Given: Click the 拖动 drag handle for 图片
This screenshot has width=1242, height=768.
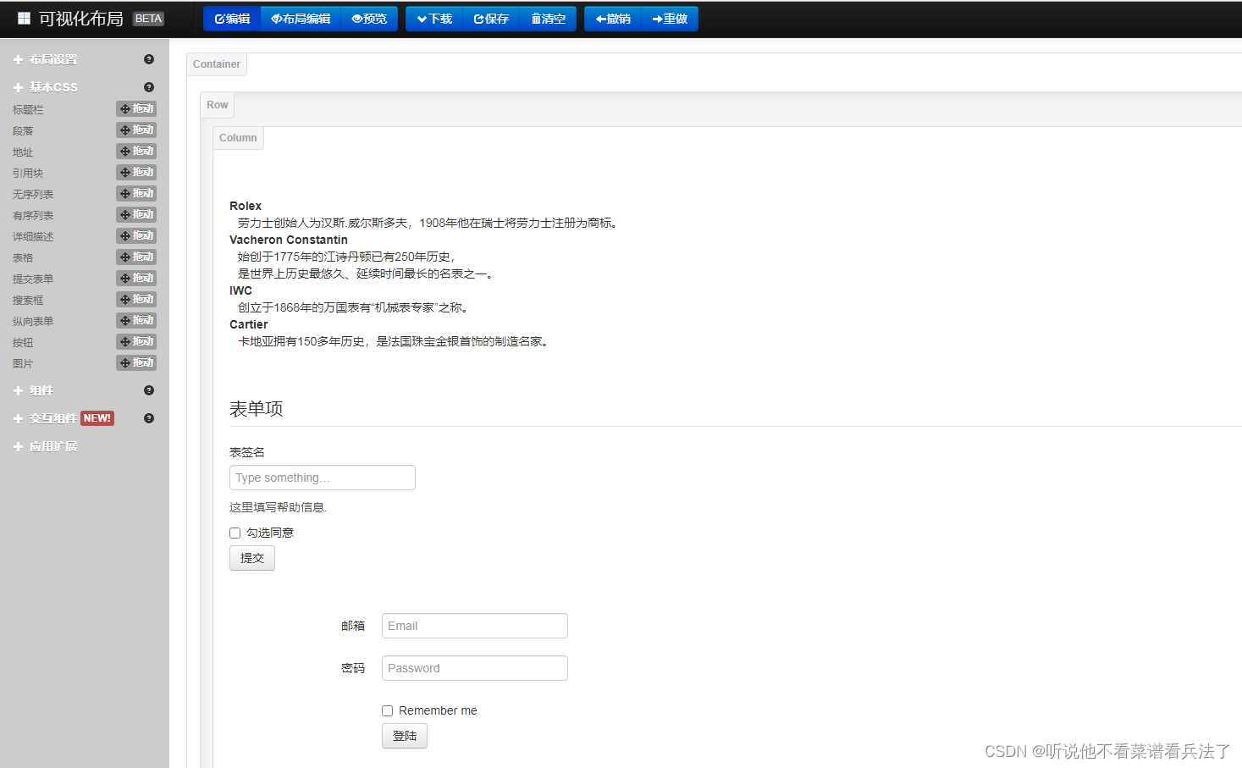Looking at the screenshot, I should tap(136, 362).
